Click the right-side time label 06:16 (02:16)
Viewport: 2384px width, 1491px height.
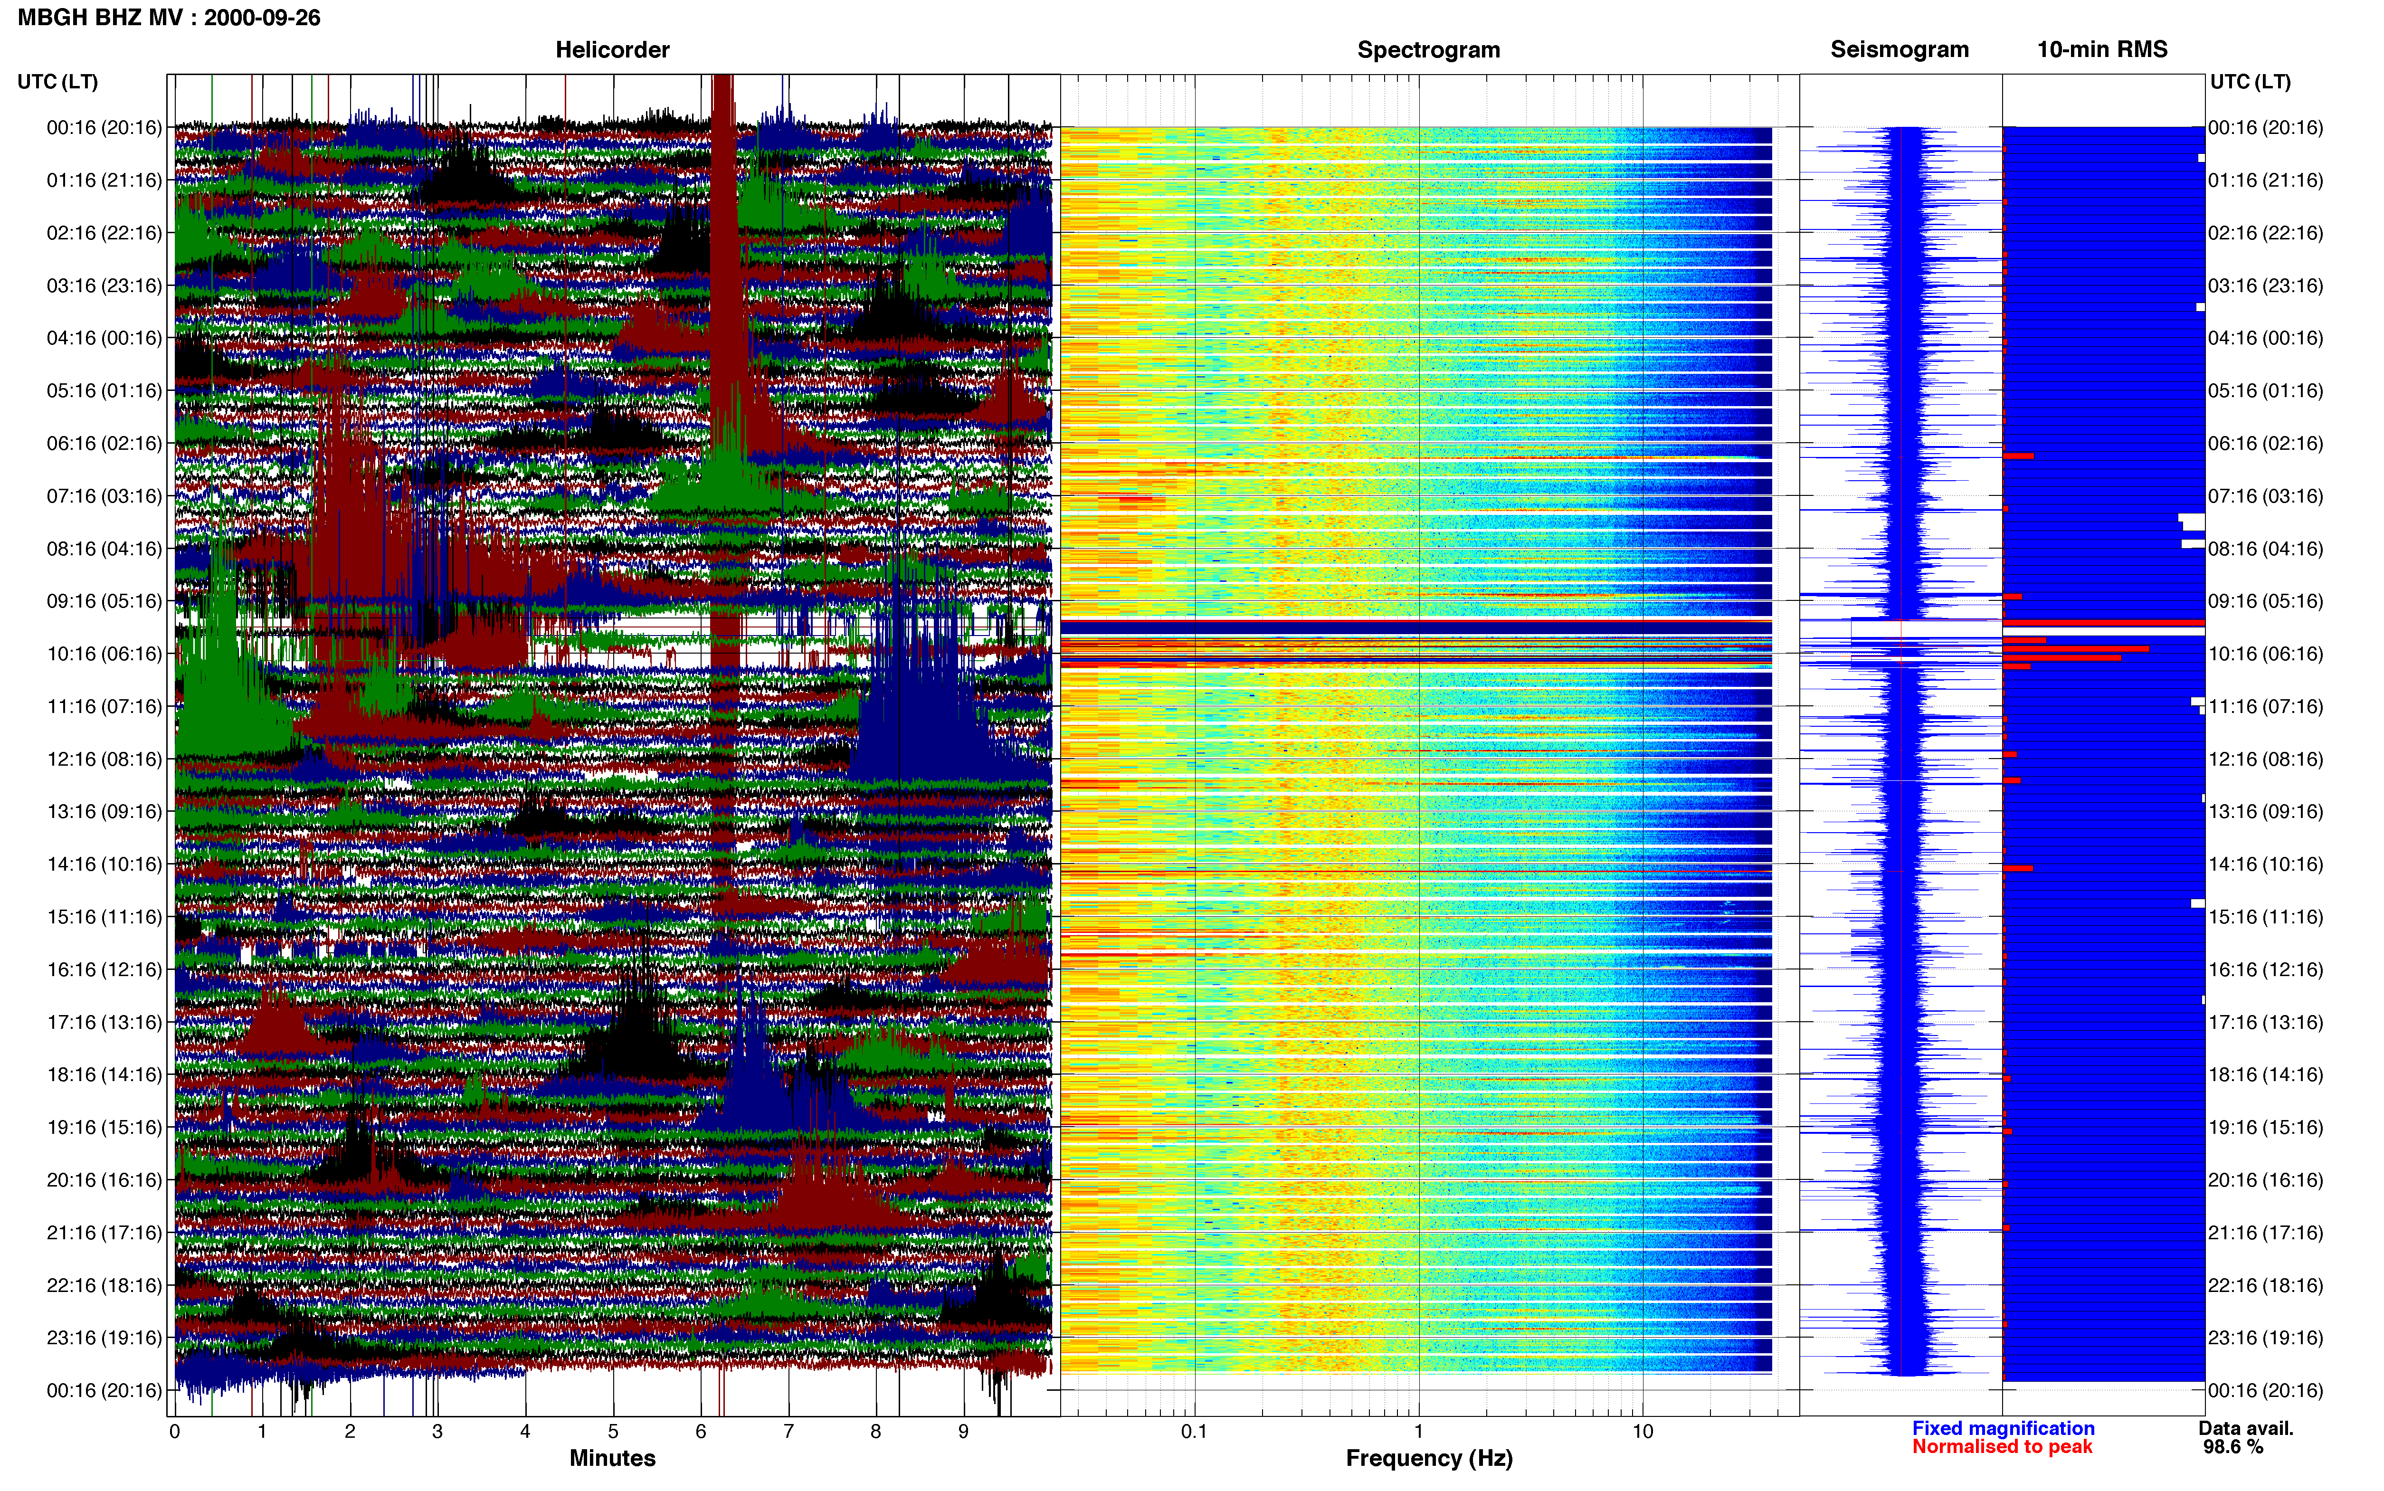2266,444
